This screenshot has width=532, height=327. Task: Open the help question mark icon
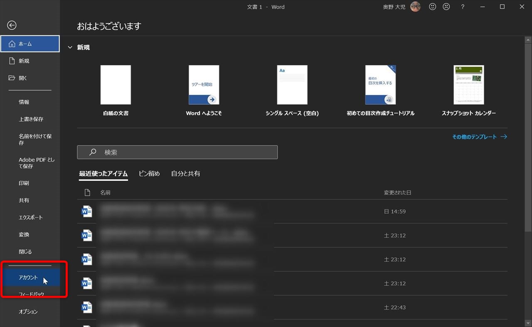[463, 7]
